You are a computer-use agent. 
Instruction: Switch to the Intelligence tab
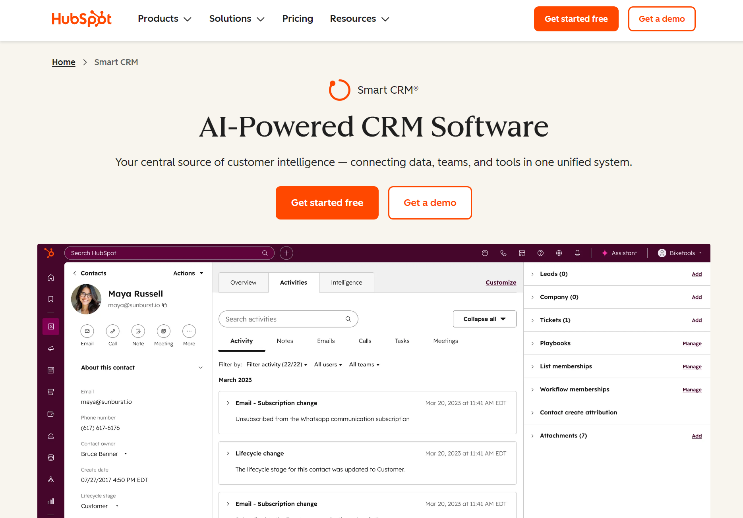(346, 283)
